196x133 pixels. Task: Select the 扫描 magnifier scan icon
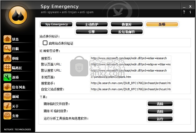(7, 48)
